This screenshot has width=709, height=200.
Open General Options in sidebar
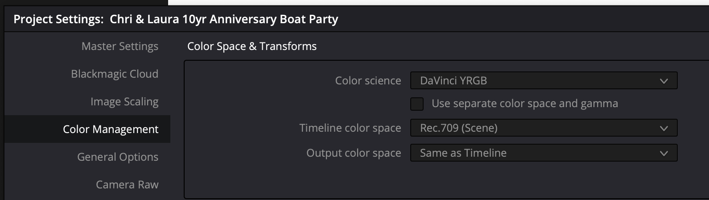pos(118,157)
